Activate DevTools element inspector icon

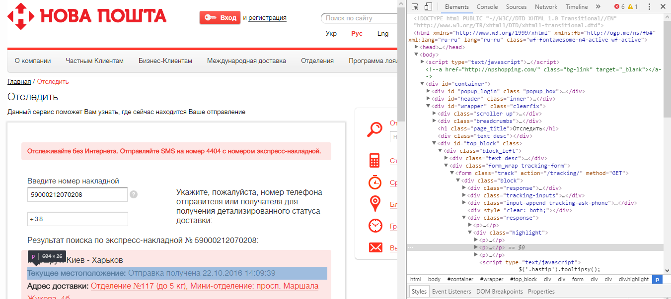point(415,7)
